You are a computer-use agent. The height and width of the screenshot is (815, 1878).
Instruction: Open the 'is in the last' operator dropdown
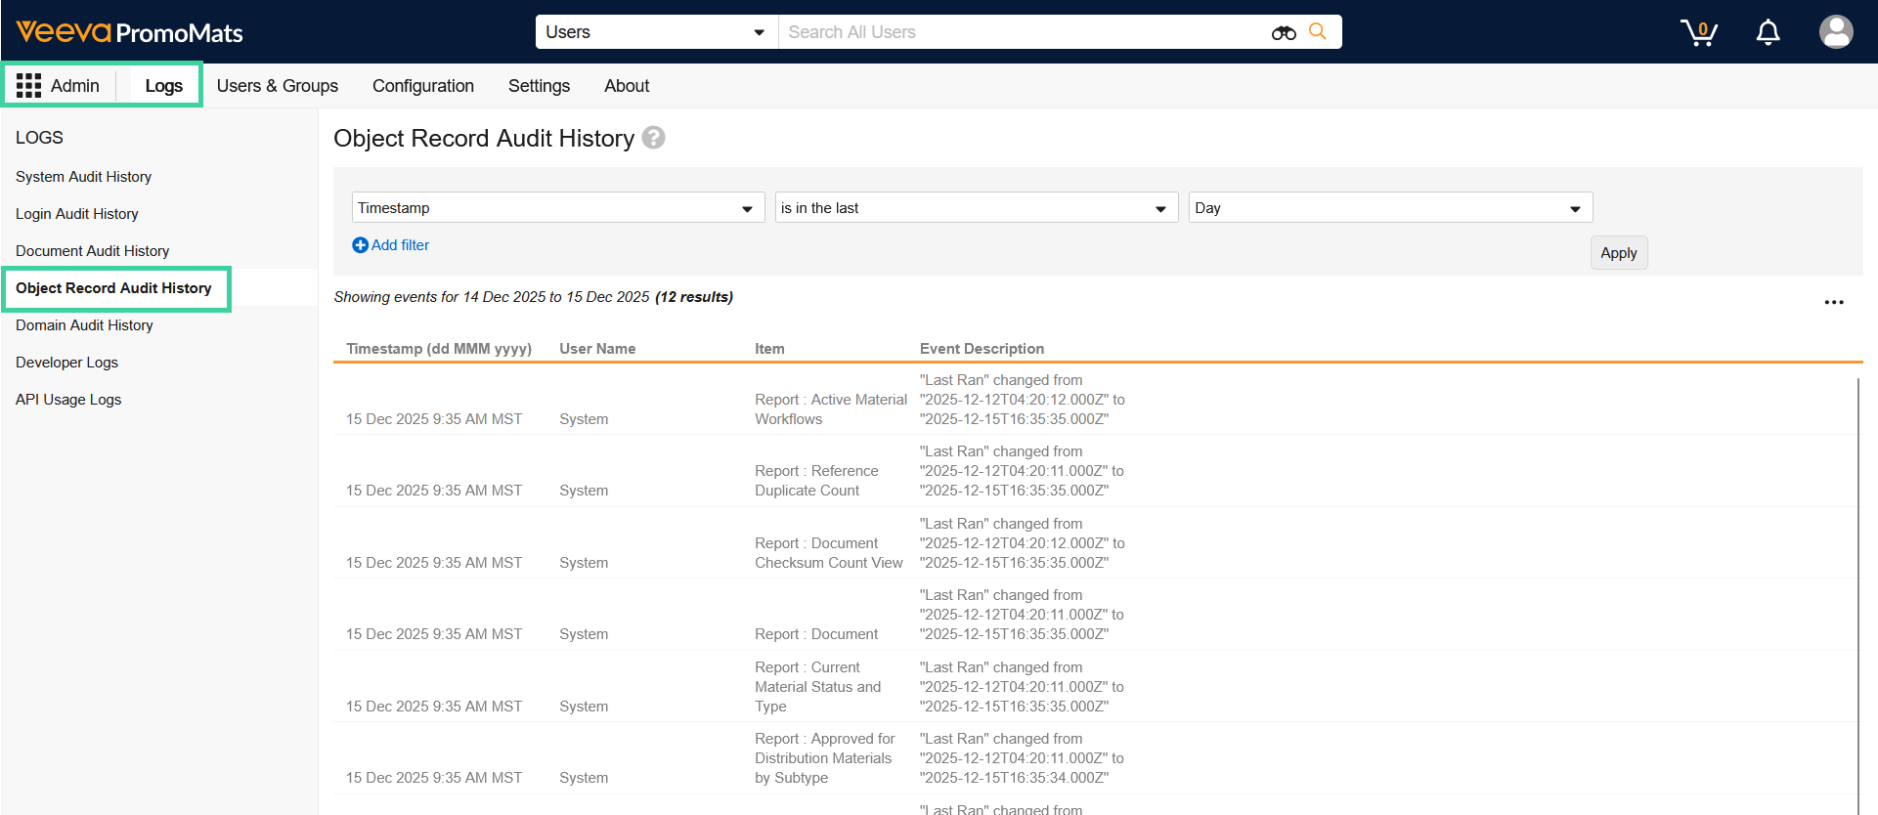click(x=977, y=208)
